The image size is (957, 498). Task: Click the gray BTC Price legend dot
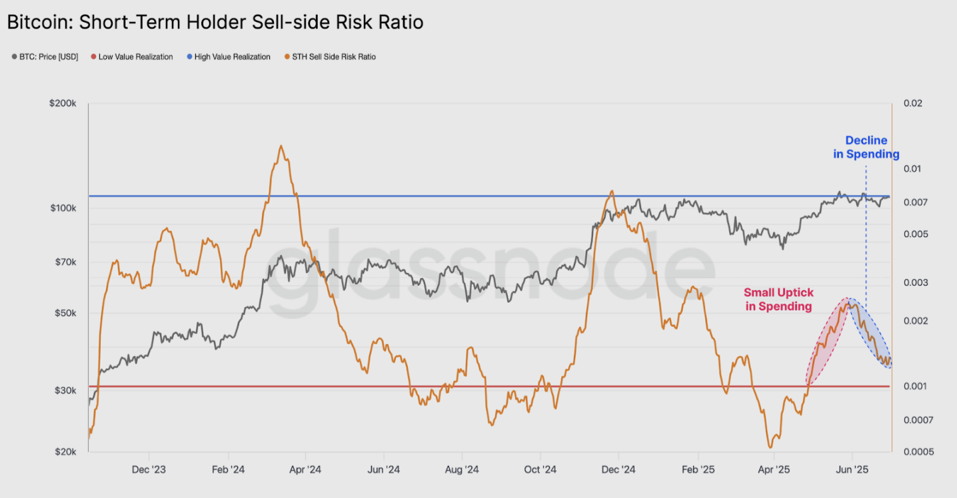pyautogui.click(x=15, y=57)
